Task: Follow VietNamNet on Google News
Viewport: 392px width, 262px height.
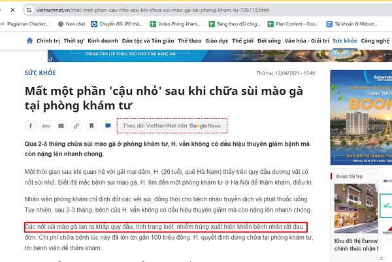Action: (x=172, y=125)
